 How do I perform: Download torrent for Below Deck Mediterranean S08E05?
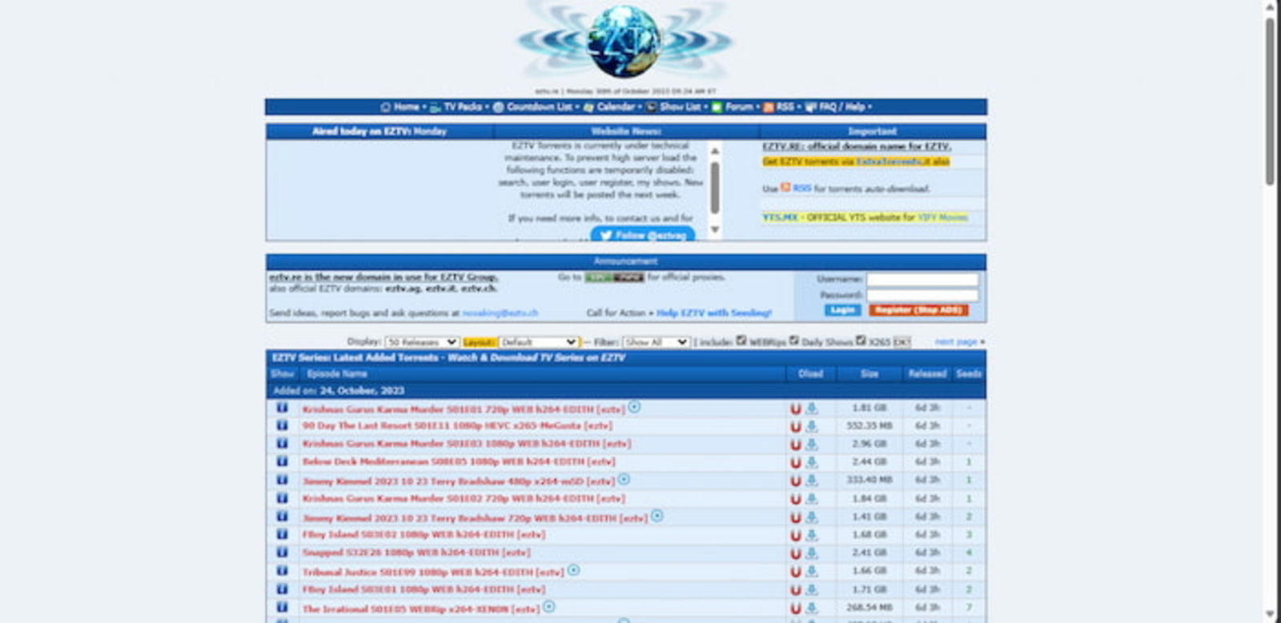tap(811, 462)
